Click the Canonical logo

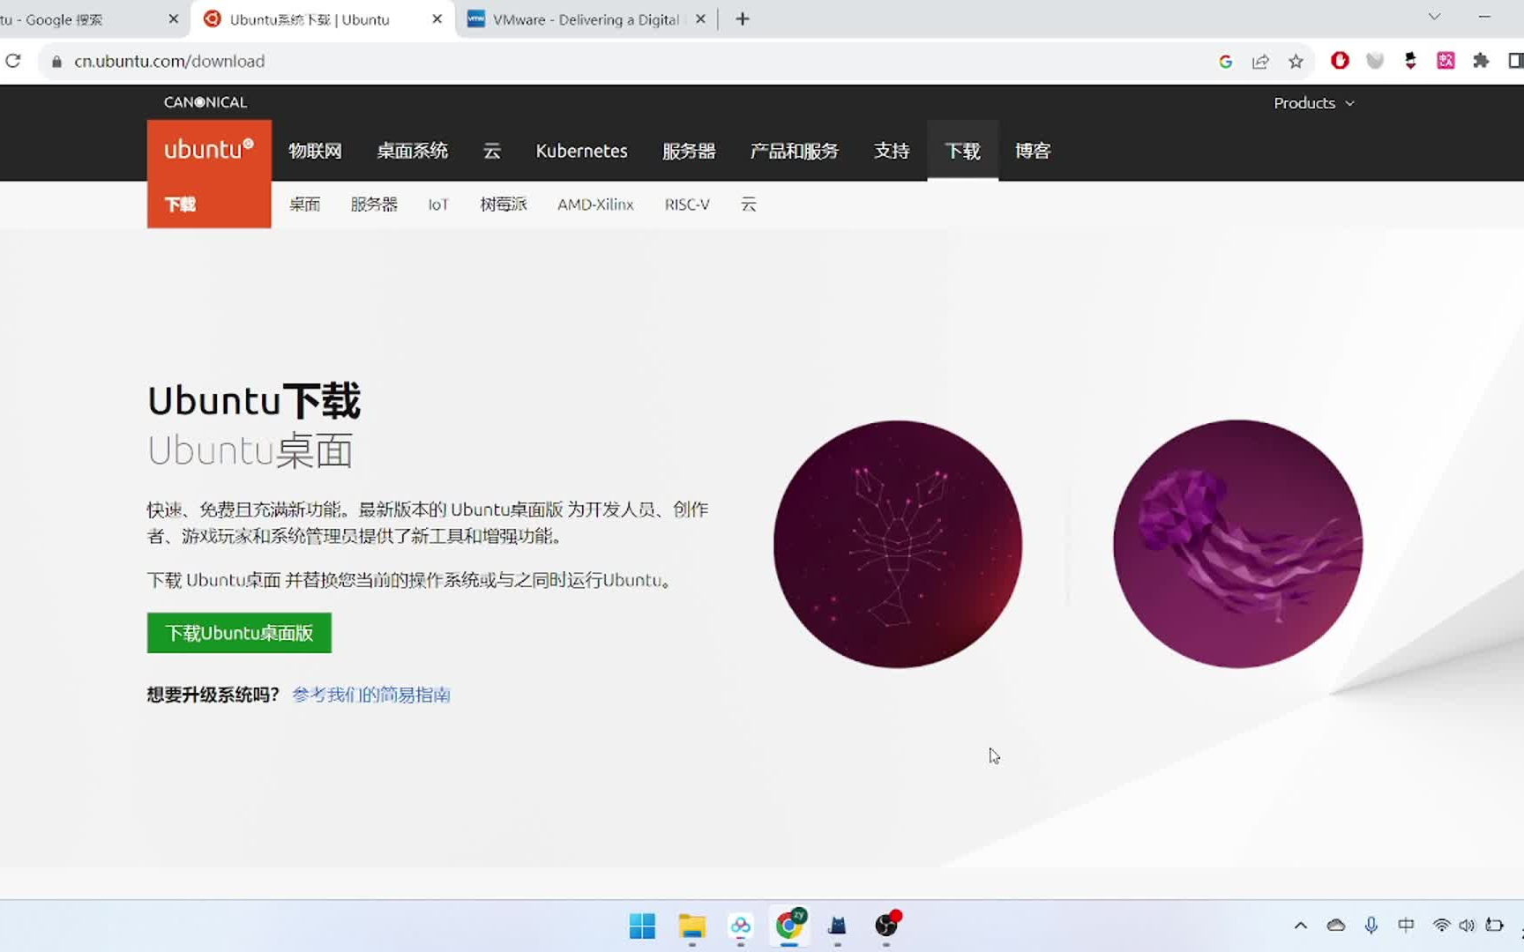click(205, 102)
